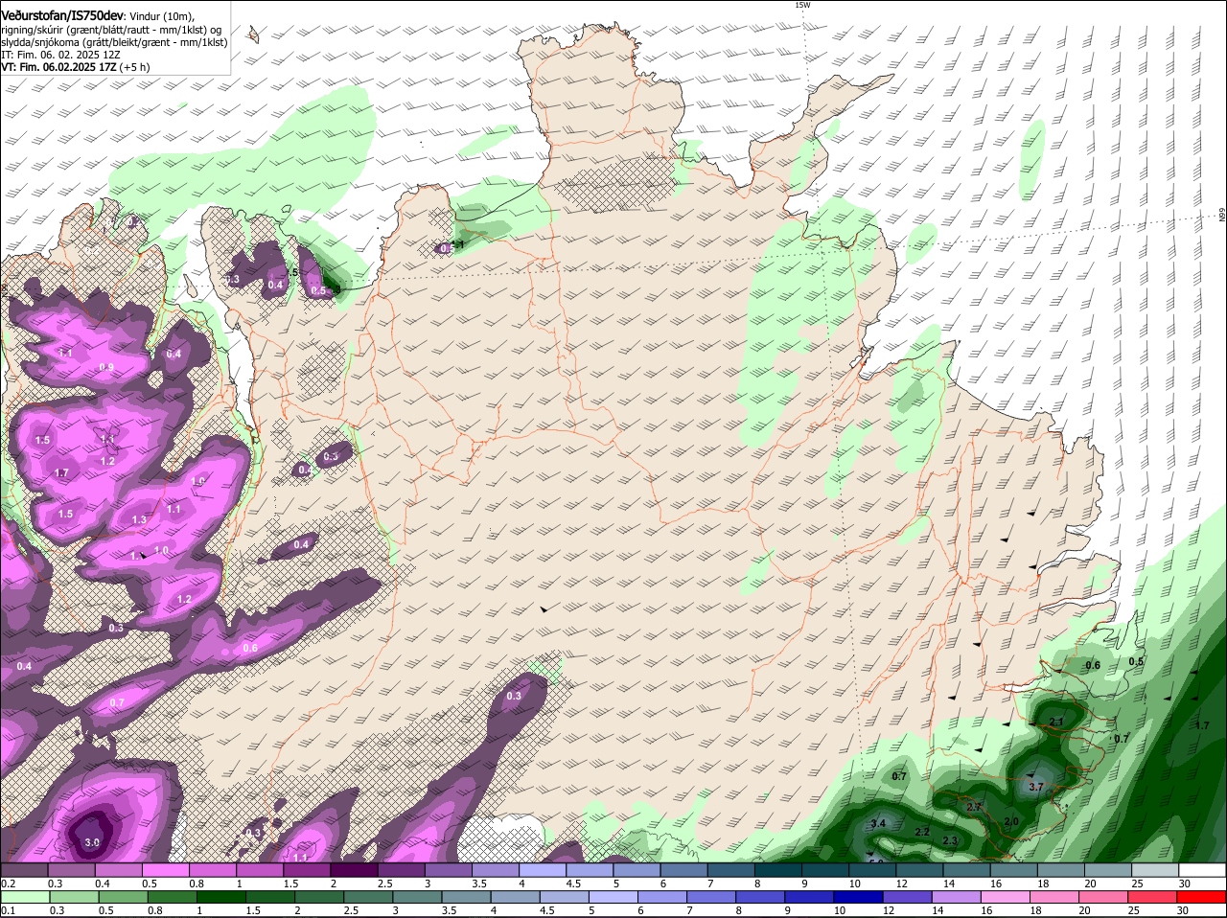Click the '0.1' label on the rain scale
Image resolution: width=1227 pixels, height=918 pixels.
(8, 910)
